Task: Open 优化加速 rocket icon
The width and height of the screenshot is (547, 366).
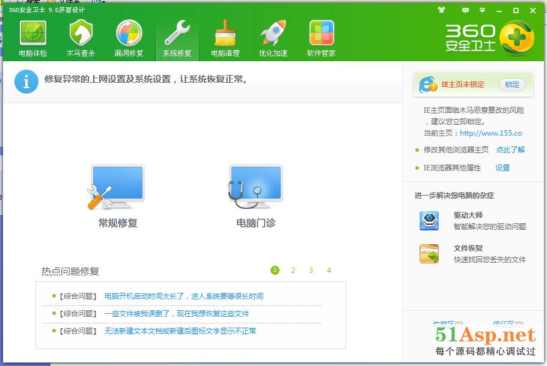Action: click(273, 33)
